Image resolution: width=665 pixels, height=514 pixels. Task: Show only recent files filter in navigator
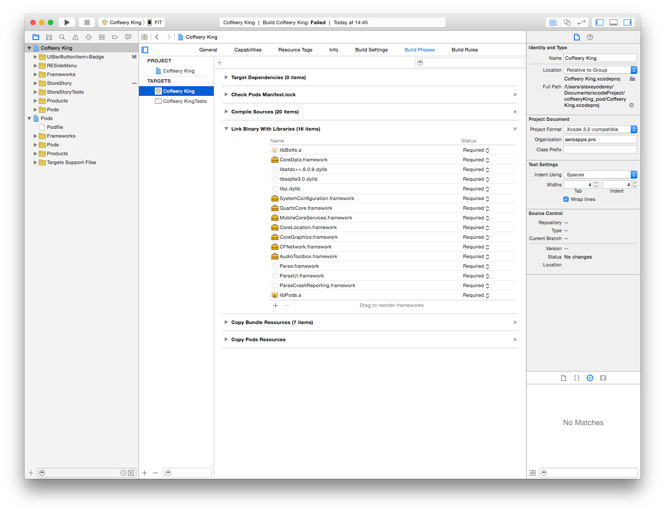(x=123, y=473)
